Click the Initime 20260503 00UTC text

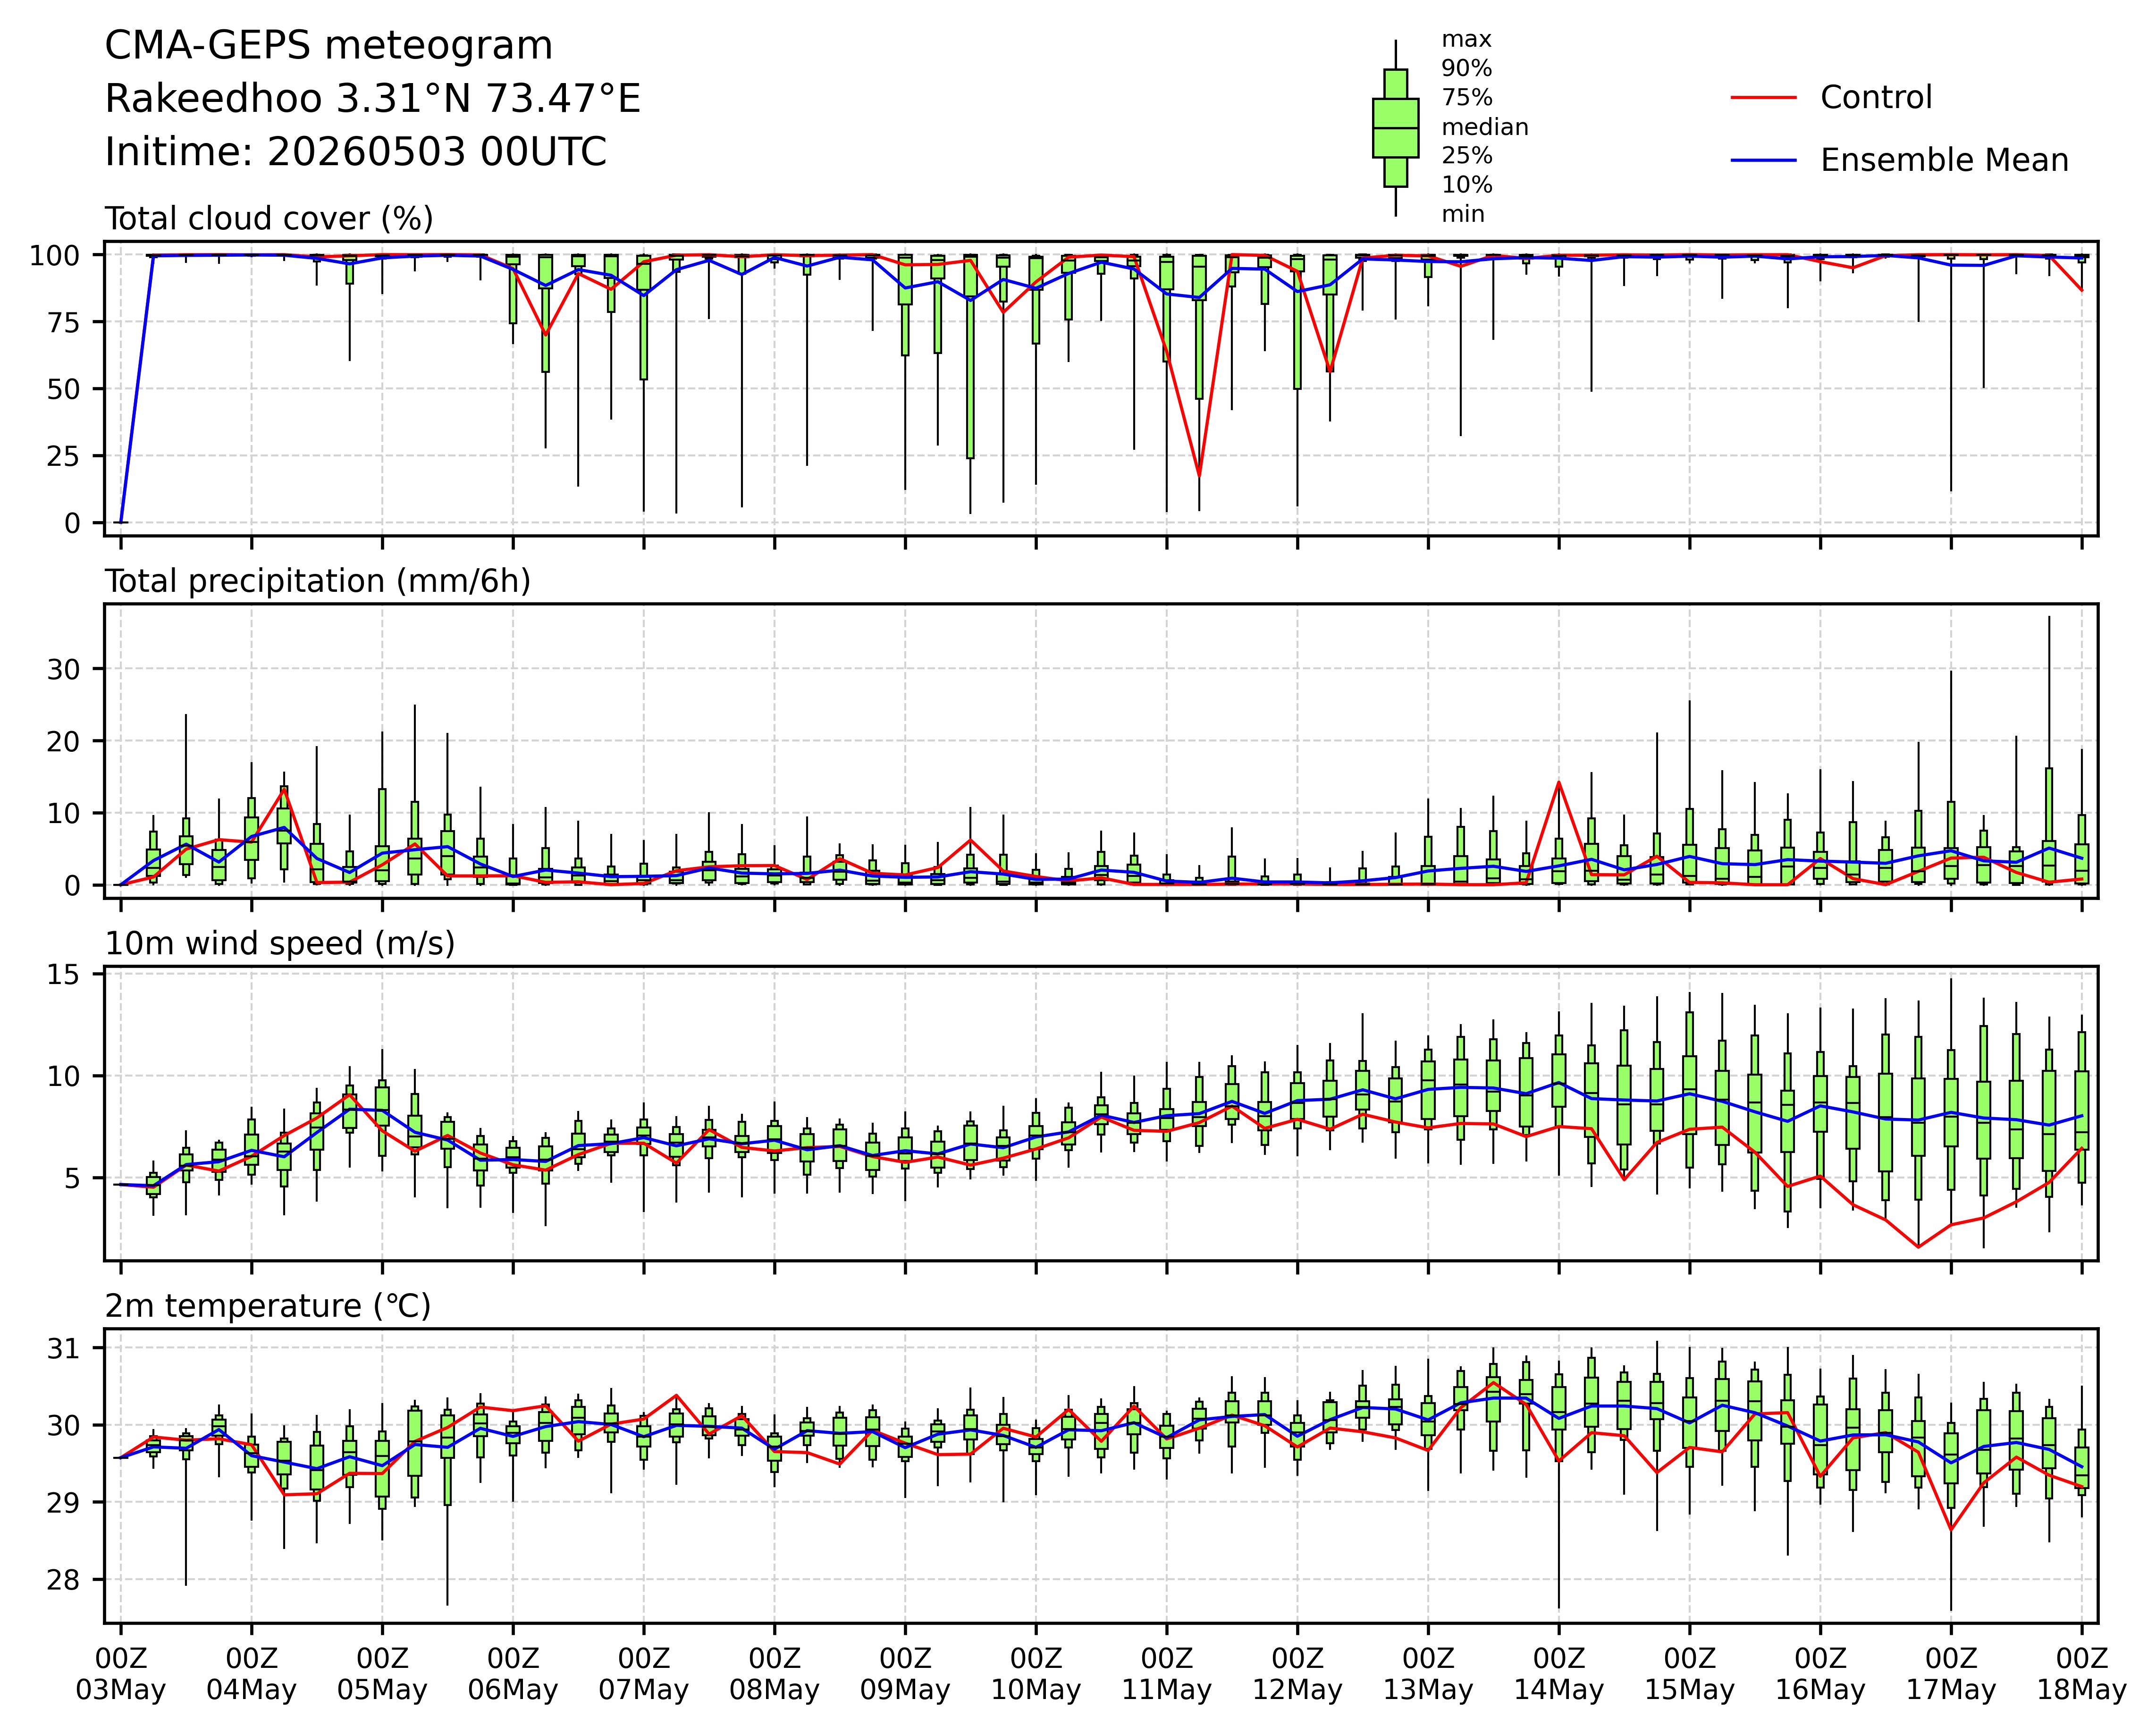point(356,152)
